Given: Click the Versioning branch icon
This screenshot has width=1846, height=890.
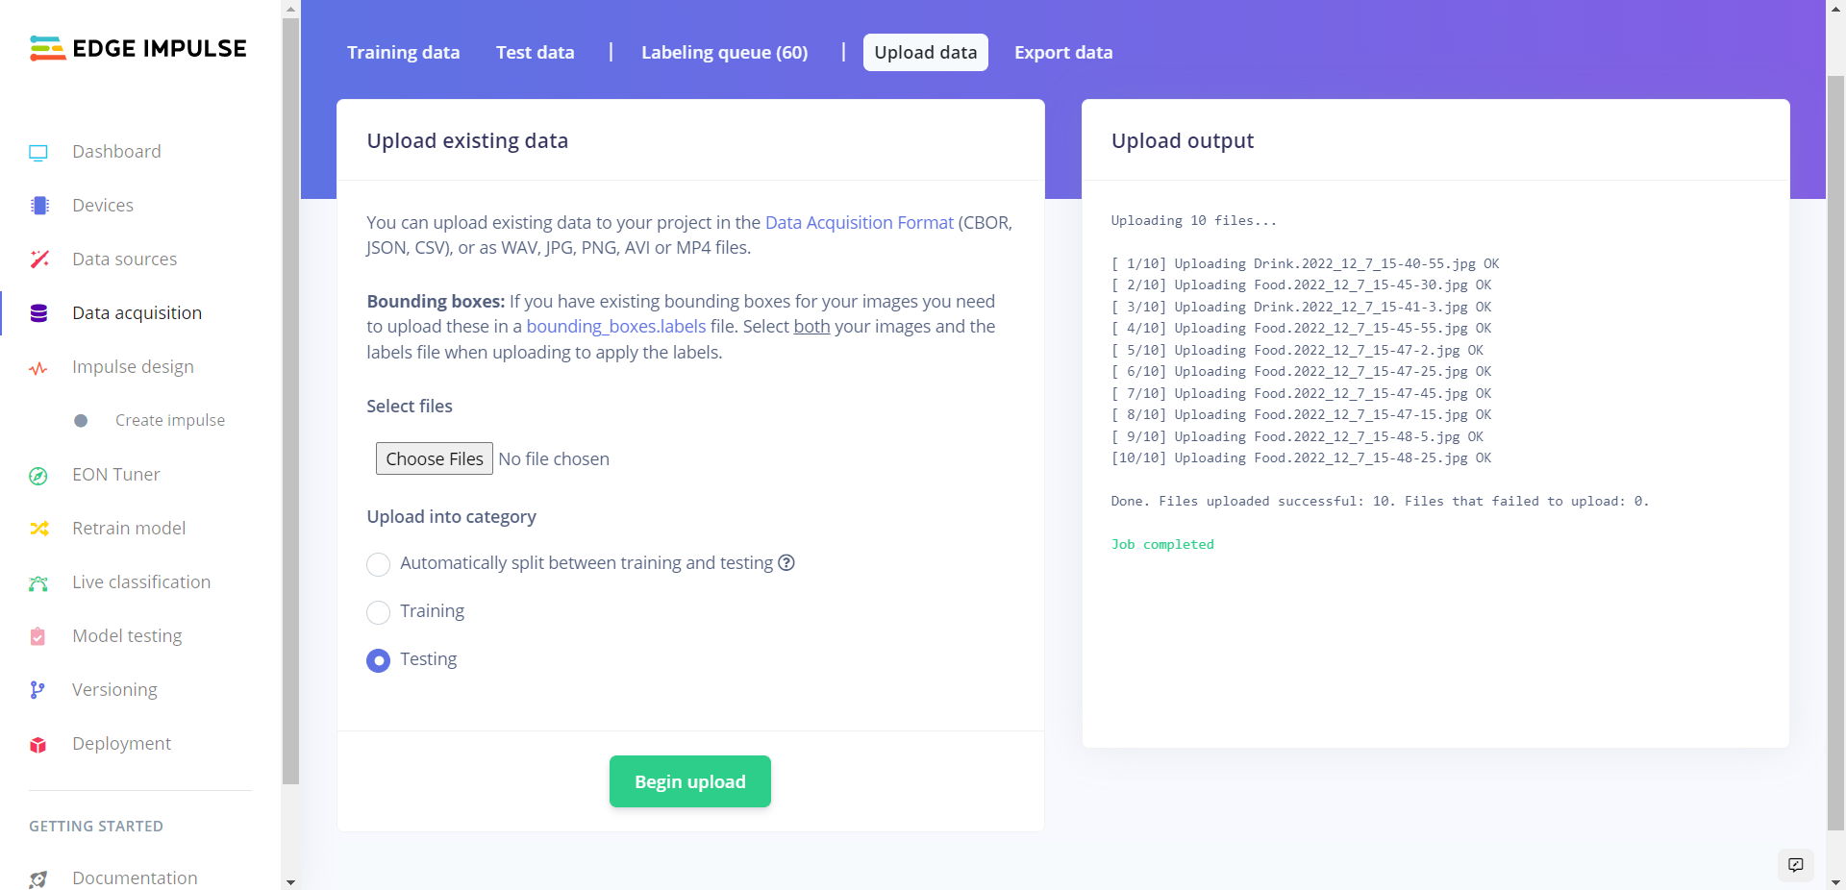Looking at the screenshot, I should pyautogui.click(x=37, y=690).
